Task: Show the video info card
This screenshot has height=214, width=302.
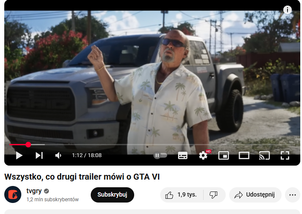Action: (288, 10)
